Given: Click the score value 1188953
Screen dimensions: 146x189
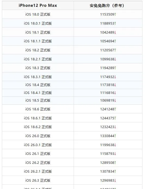Looking at the screenshot, I should pyautogui.click(x=107, y=23).
